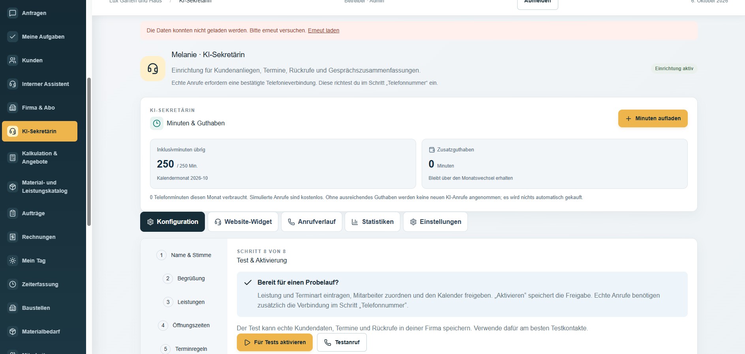Click the Abmelden button
Viewport: 745px width, 354px height.
pyautogui.click(x=538, y=3)
